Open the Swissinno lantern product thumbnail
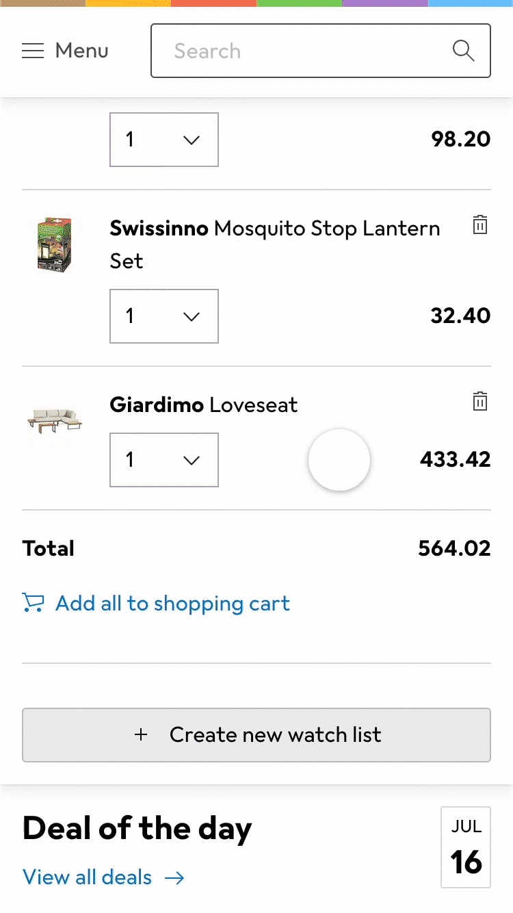Viewport: 513px width, 913px height. tap(55, 245)
